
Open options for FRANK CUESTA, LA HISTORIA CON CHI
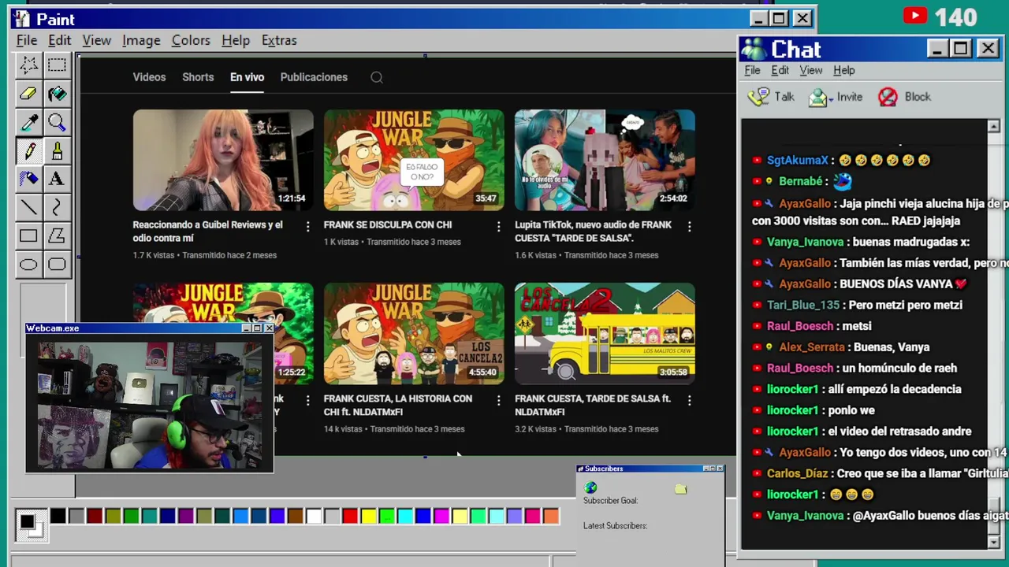(498, 400)
